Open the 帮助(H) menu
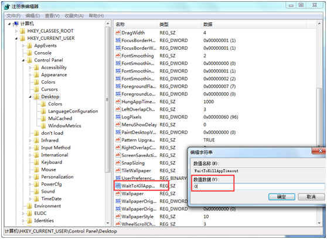 (x=96, y=16)
